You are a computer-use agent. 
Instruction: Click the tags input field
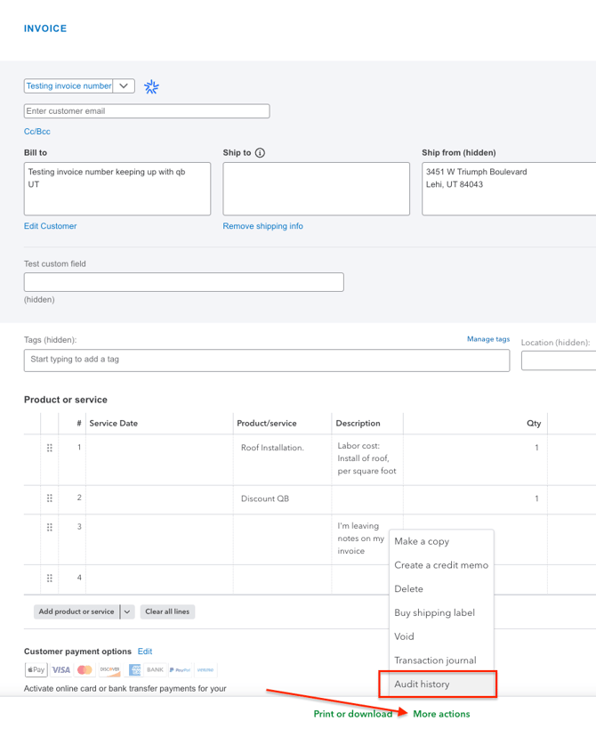267,360
